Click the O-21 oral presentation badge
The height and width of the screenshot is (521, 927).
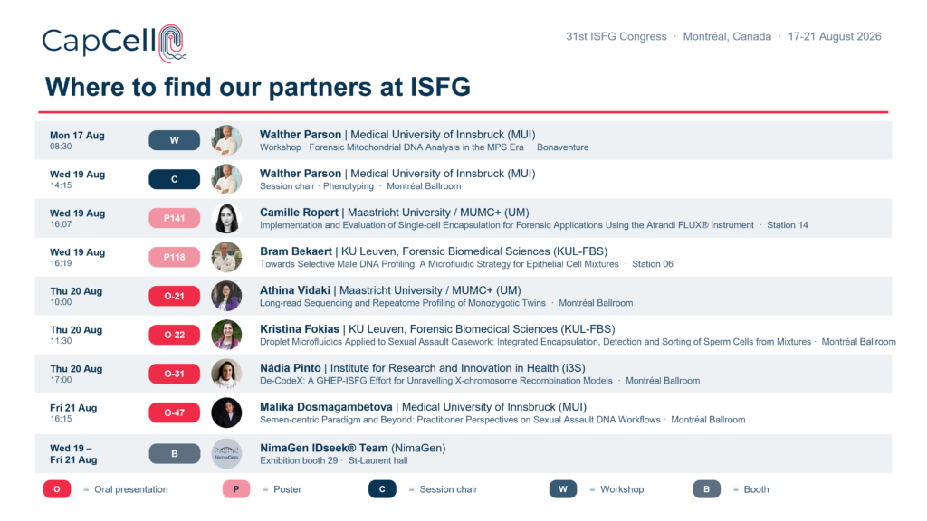175,296
